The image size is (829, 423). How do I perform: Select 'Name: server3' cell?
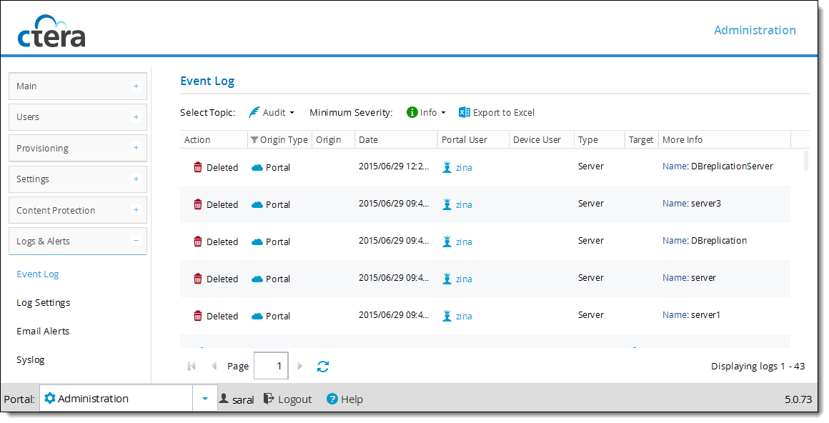pyautogui.click(x=692, y=203)
